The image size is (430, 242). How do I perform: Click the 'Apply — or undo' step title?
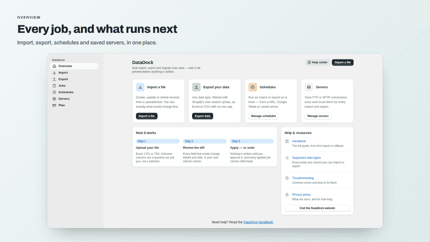(242, 147)
